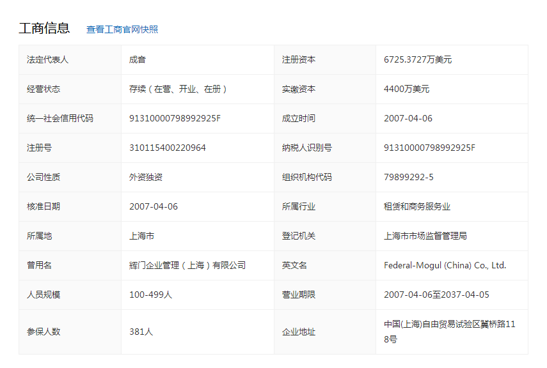This screenshot has height=368, width=547.
Task: Click the 参保人数 label
Action: coord(44,332)
